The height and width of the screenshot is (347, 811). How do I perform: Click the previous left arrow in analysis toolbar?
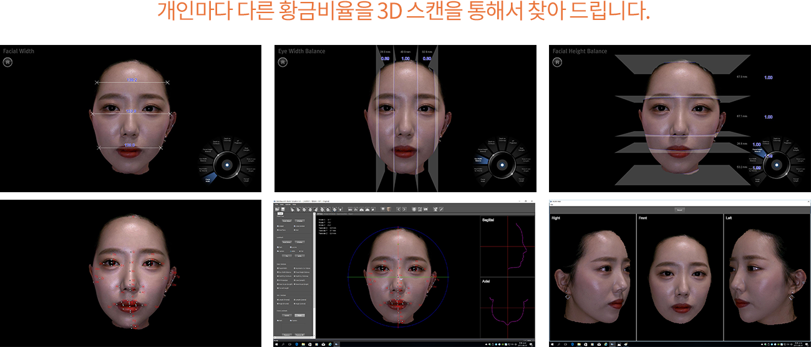tap(399, 209)
